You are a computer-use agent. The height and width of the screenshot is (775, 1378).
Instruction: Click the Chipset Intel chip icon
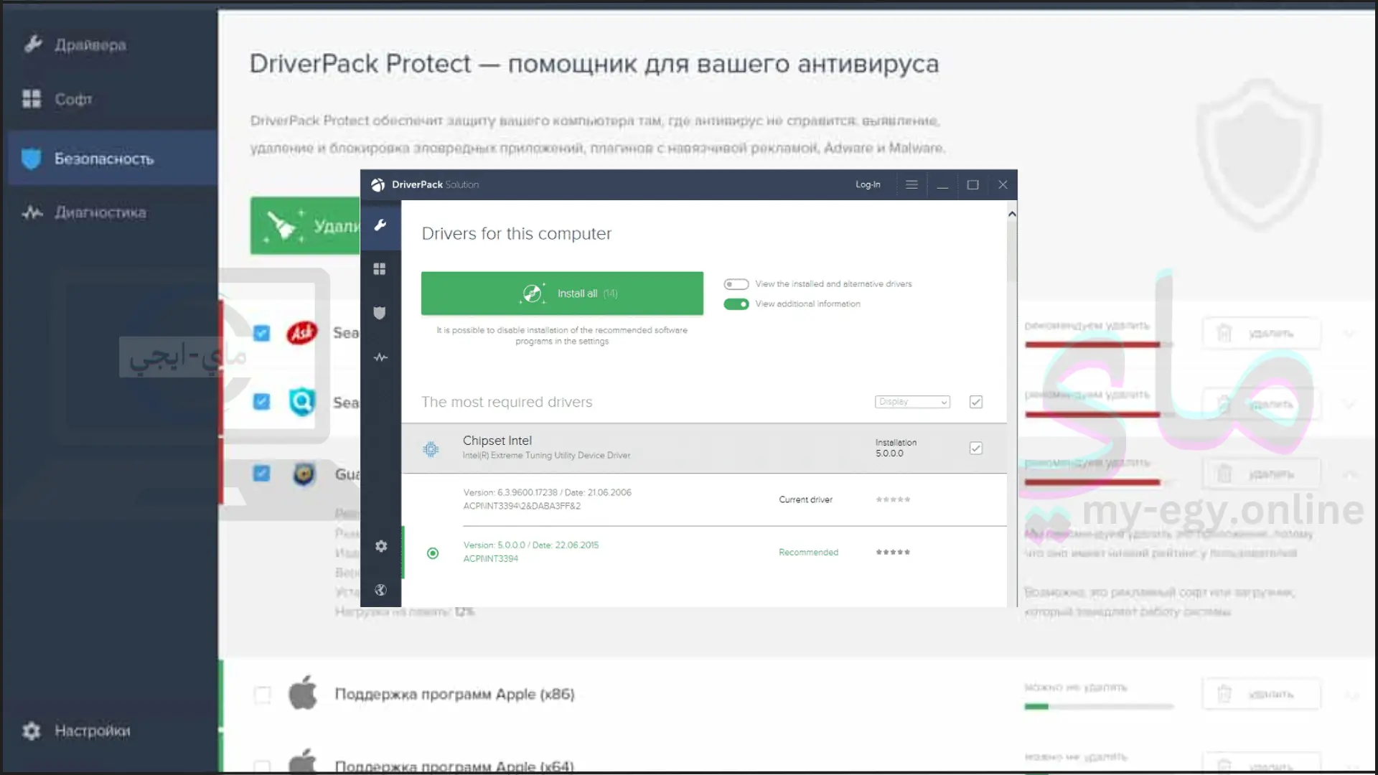coord(431,448)
